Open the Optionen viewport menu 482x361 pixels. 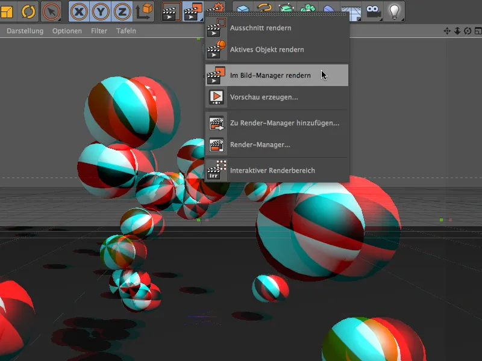coord(67,31)
